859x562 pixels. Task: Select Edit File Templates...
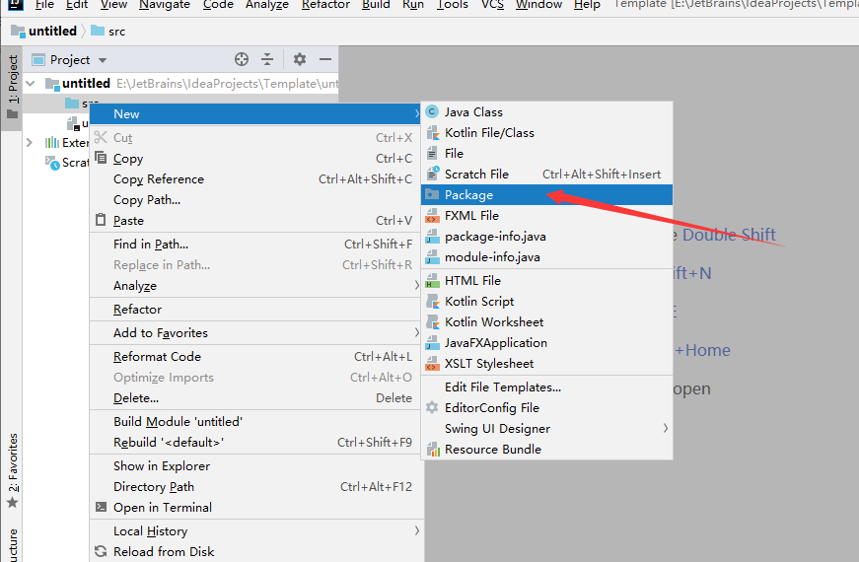click(x=546, y=387)
